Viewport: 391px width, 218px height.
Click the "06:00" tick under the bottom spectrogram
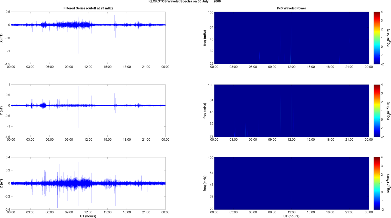[x=253, y=212]
